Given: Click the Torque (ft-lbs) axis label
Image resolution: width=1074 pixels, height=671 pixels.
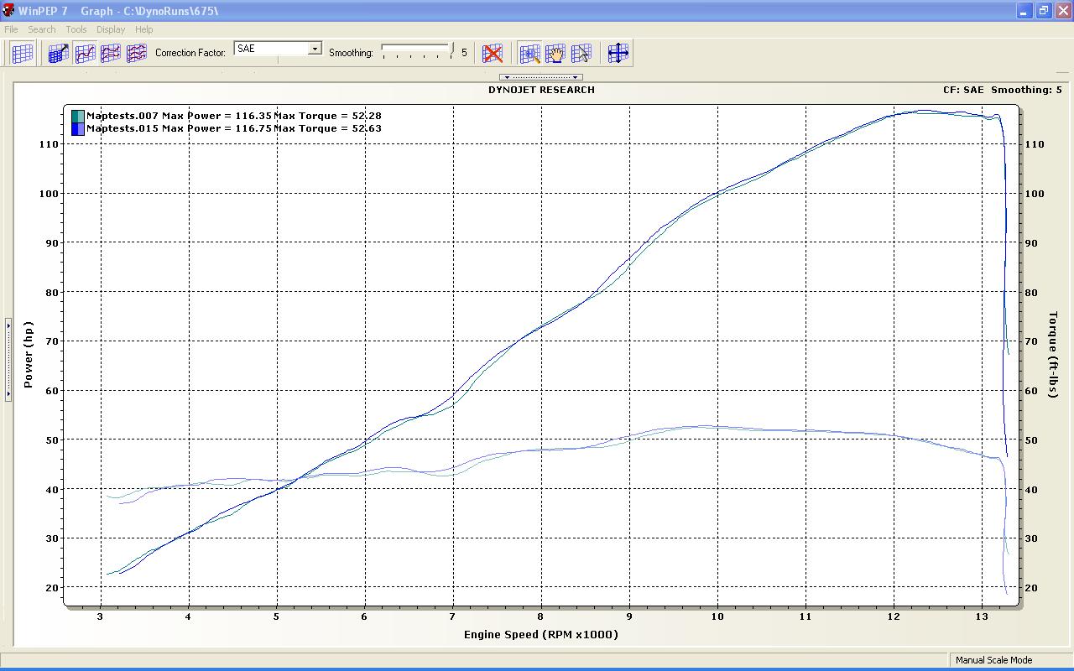Looking at the screenshot, I should 1053,355.
